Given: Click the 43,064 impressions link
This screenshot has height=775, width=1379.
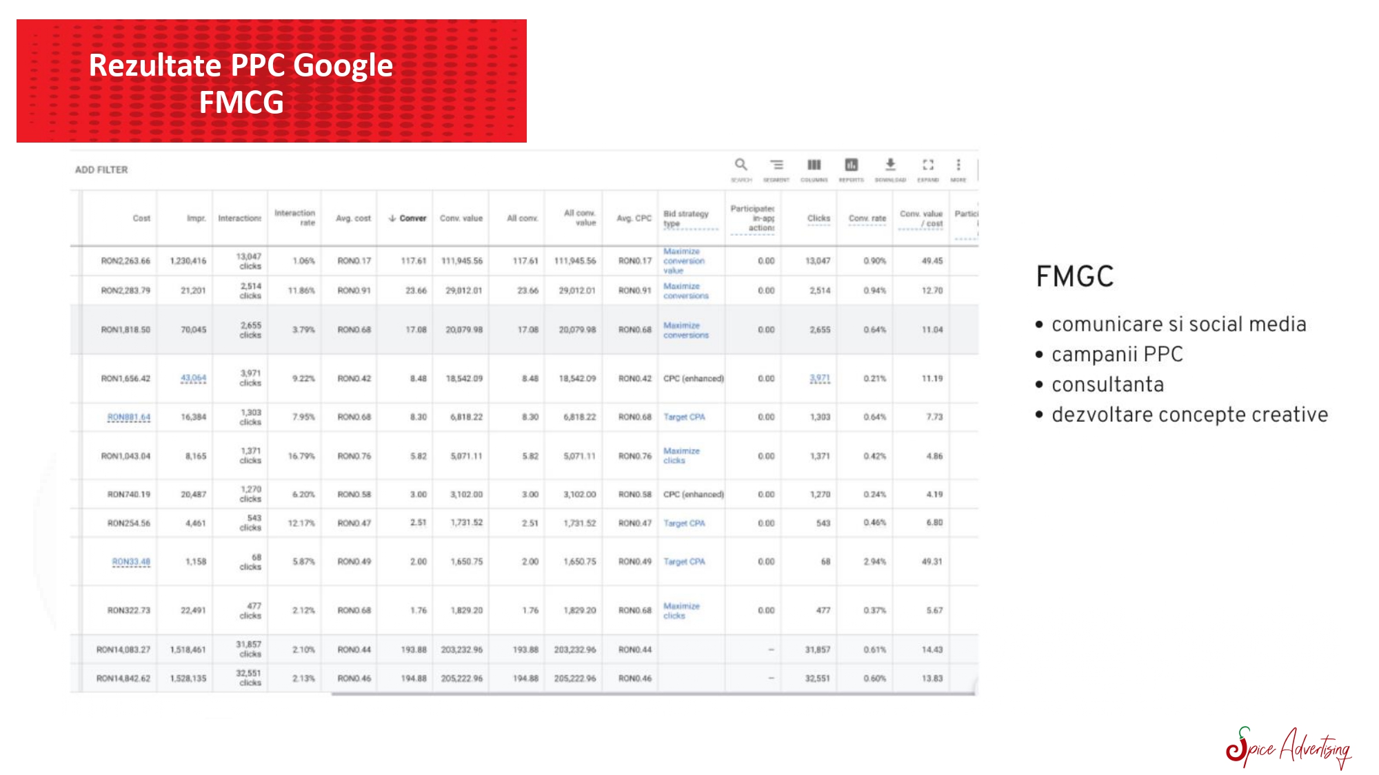Looking at the screenshot, I should point(193,378).
